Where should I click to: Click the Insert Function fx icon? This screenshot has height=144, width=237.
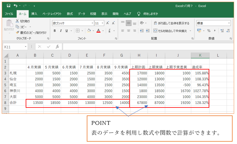tap(58, 47)
